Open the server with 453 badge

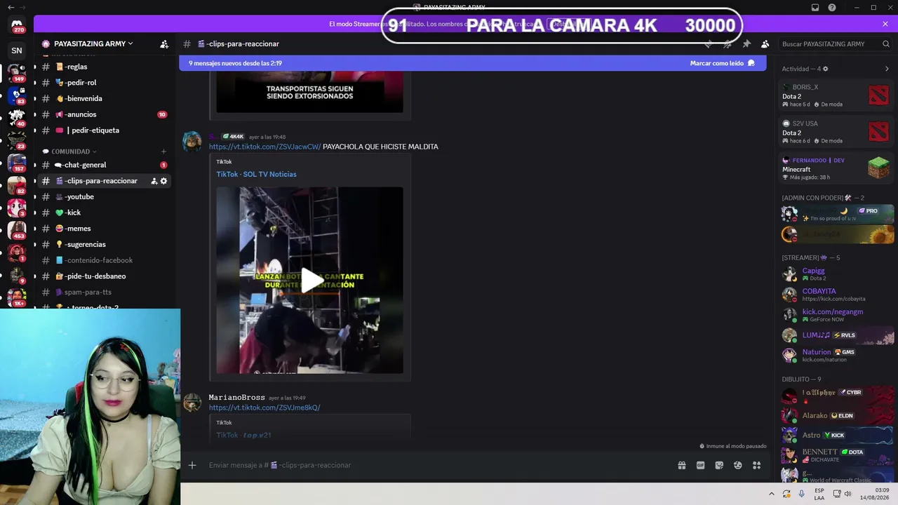coord(17,229)
